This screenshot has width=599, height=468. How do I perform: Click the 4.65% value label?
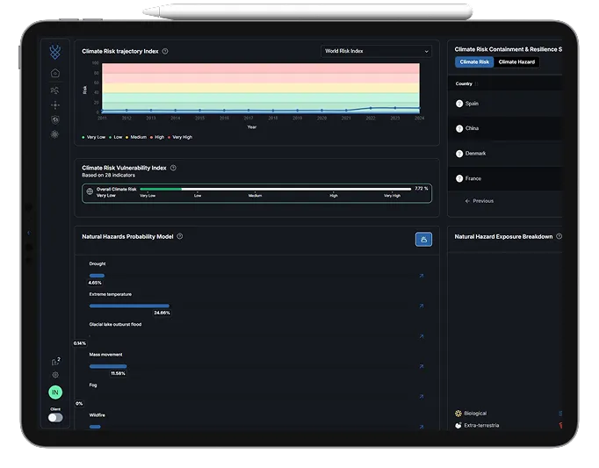tap(95, 283)
